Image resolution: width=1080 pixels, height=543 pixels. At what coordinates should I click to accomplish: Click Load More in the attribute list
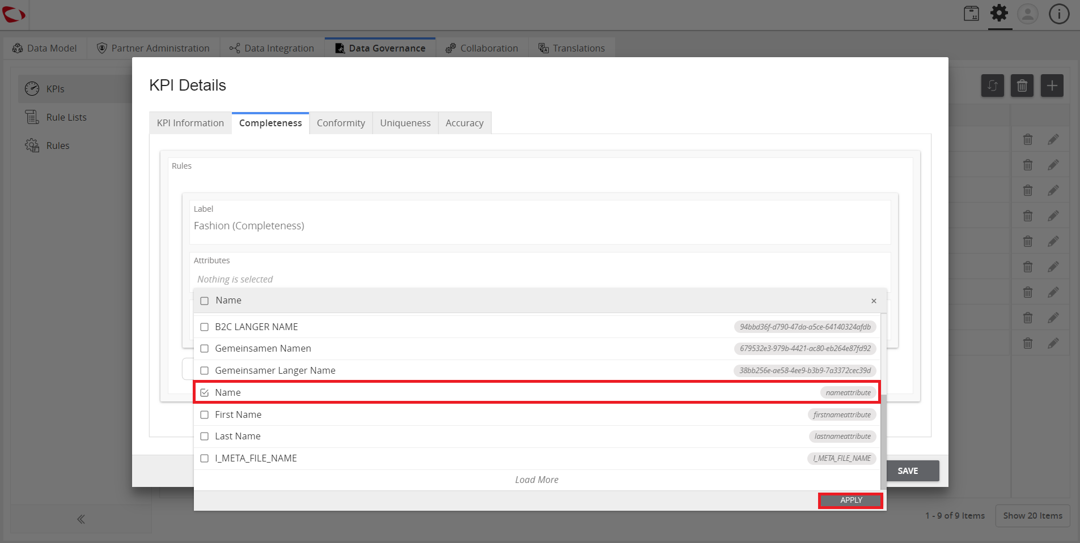tap(537, 480)
